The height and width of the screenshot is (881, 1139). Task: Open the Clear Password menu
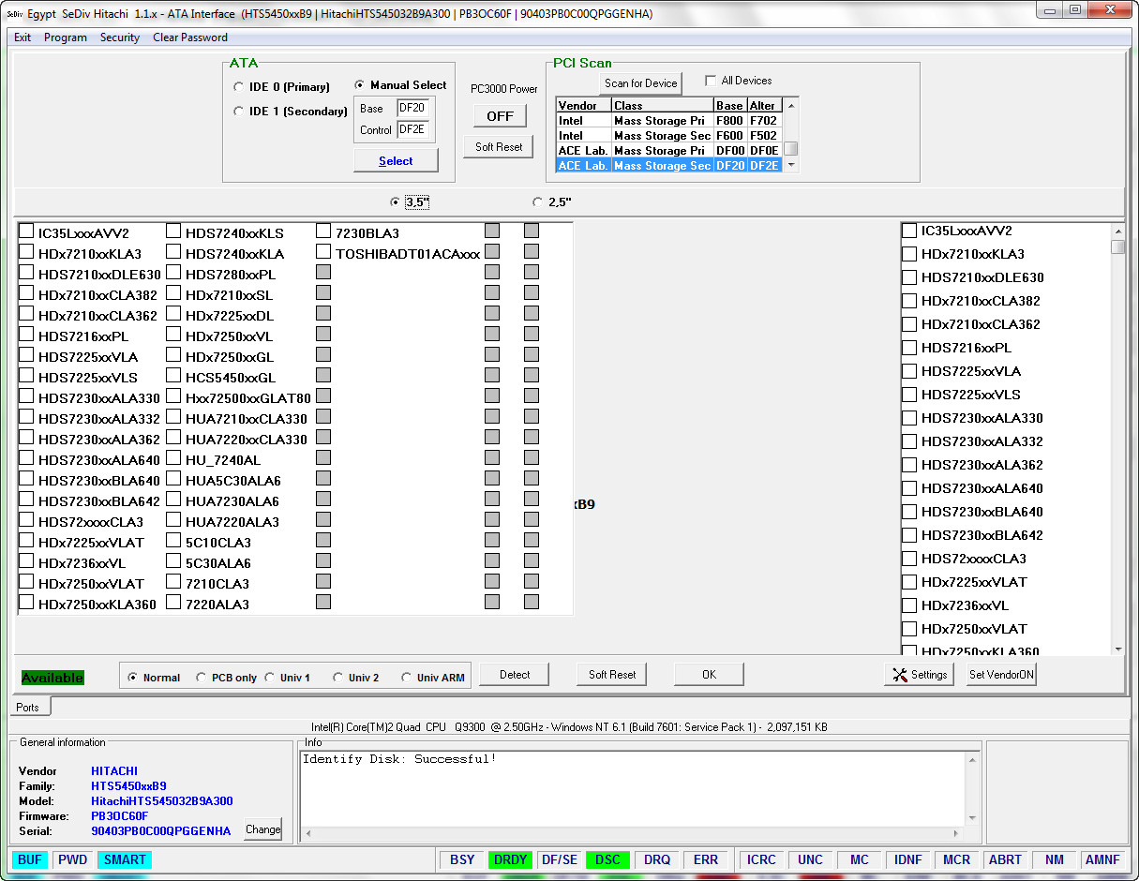click(190, 37)
